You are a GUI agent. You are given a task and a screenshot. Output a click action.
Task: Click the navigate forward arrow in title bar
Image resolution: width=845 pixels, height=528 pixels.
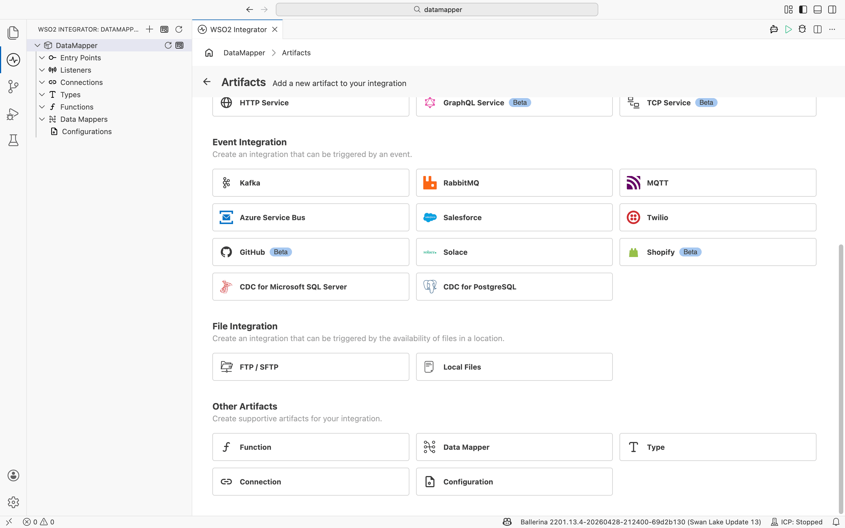coord(264,9)
